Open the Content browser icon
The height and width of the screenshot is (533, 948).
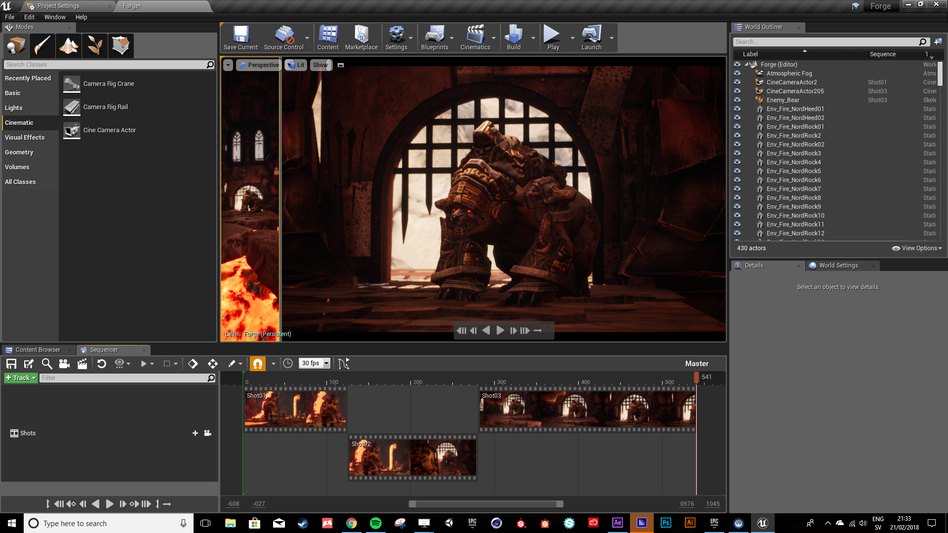[x=328, y=38]
